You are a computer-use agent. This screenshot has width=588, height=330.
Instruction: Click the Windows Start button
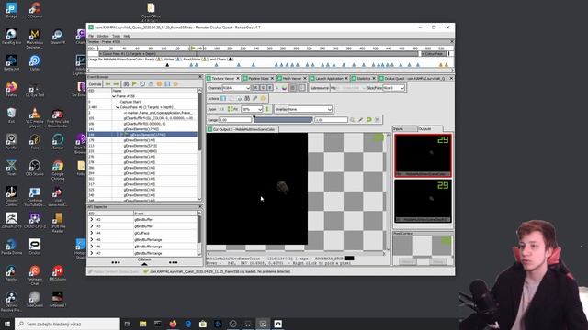point(7,324)
